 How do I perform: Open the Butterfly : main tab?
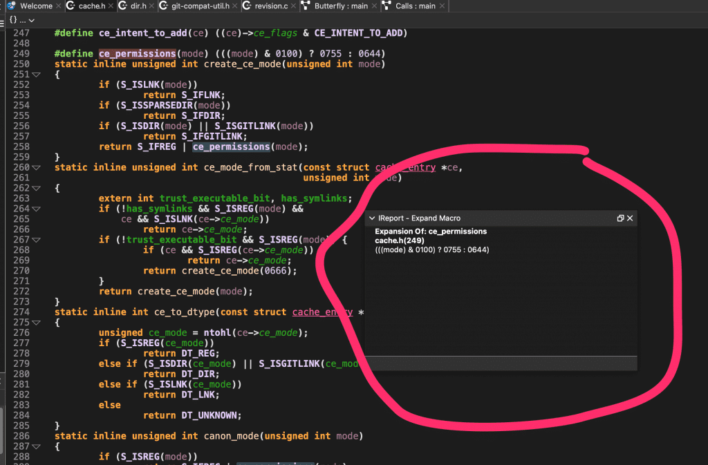pos(339,6)
